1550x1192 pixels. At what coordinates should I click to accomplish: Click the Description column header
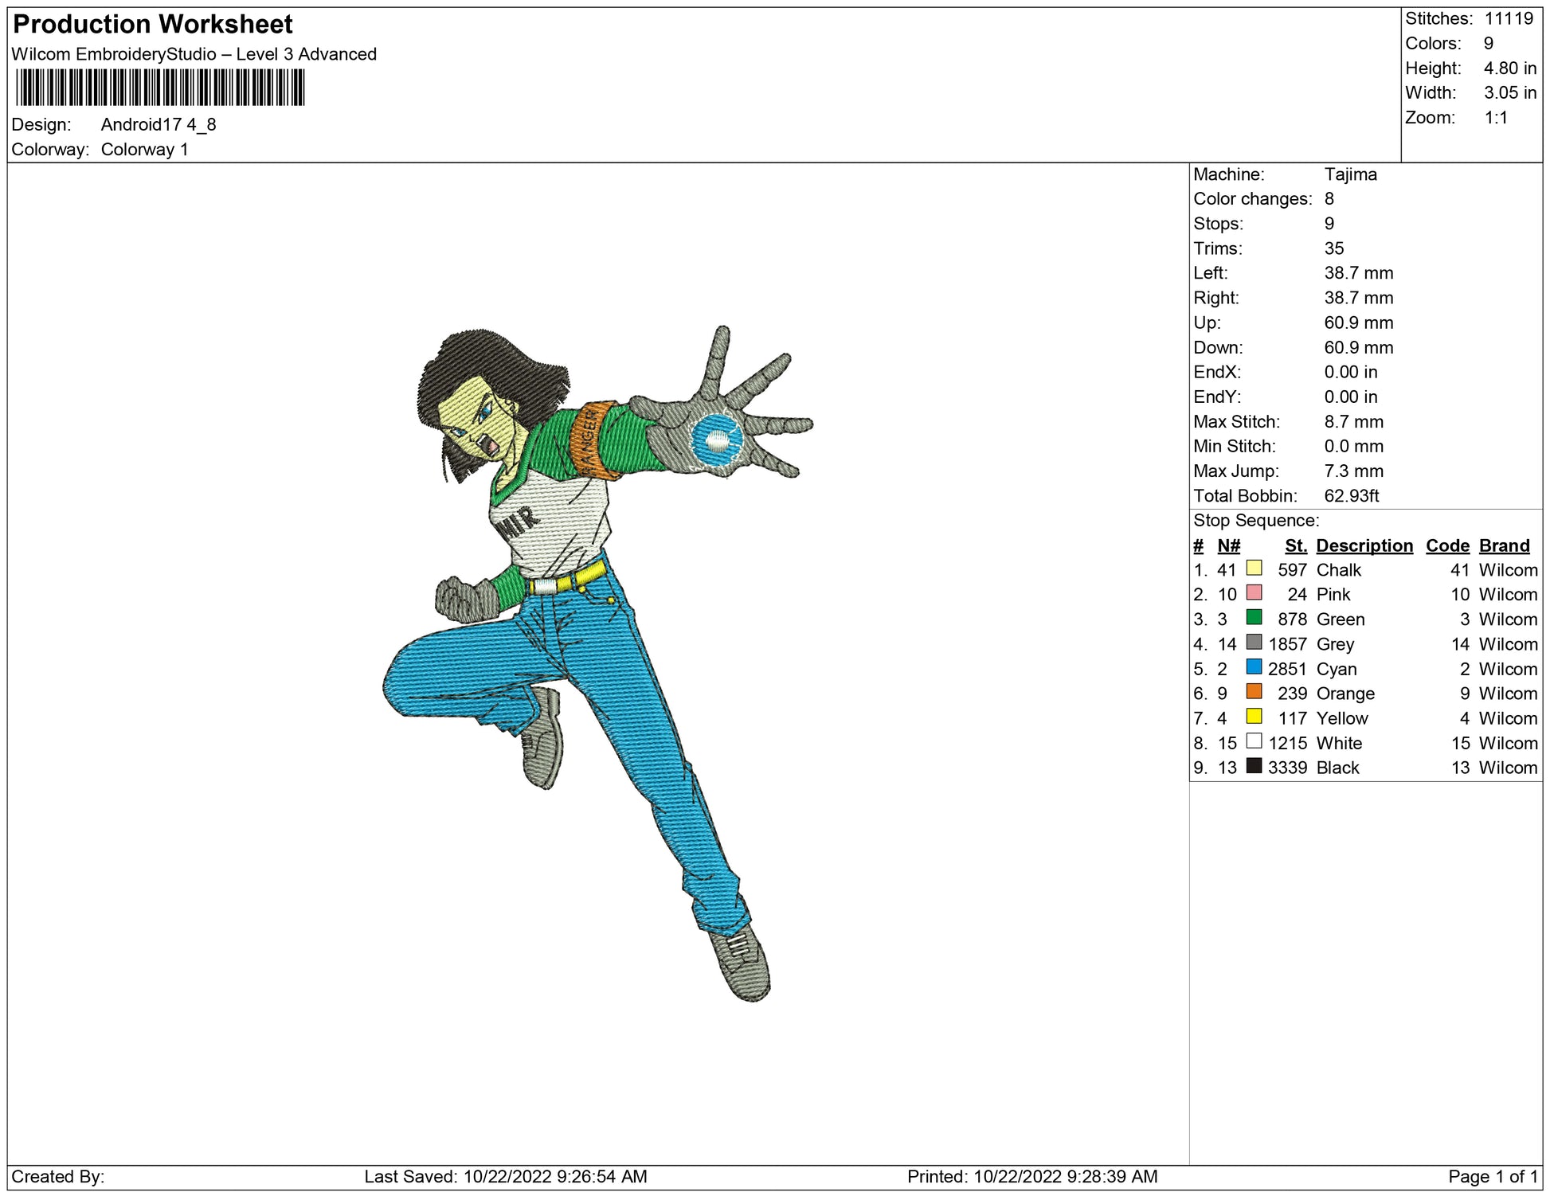tap(1364, 545)
